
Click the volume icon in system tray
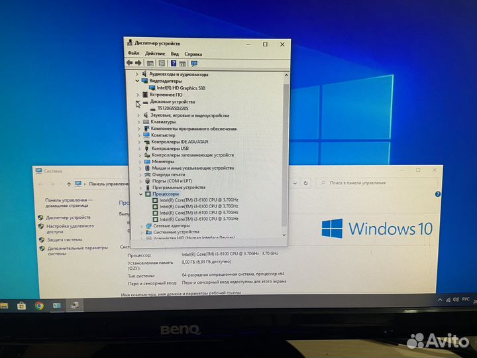(x=456, y=300)
